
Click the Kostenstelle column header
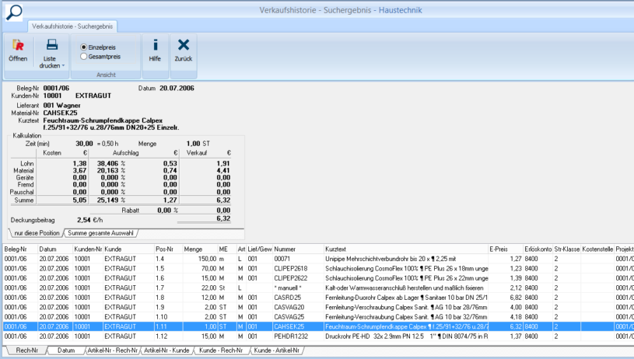597,249
